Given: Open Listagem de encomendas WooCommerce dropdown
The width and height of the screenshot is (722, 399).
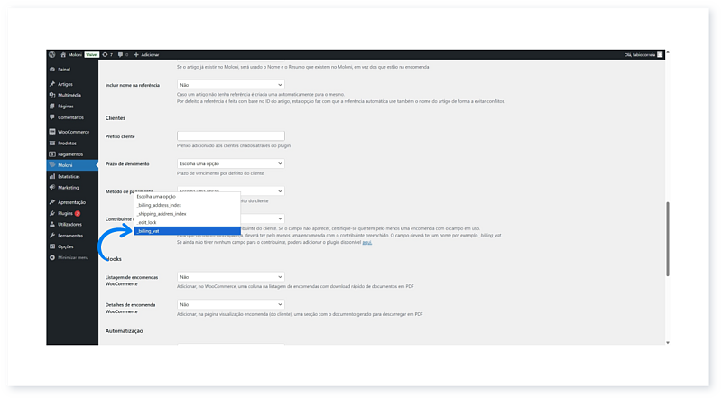Looking at the screenshot, I should coord(230,277).
